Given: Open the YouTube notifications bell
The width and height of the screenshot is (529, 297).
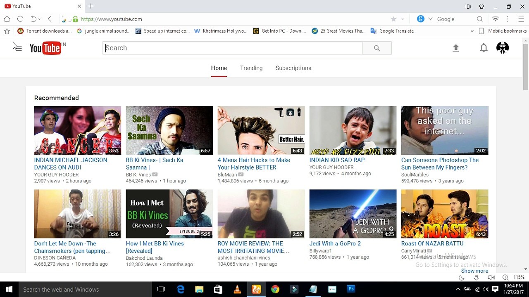Looking at the screenshot, I should [x=484, y=48].
